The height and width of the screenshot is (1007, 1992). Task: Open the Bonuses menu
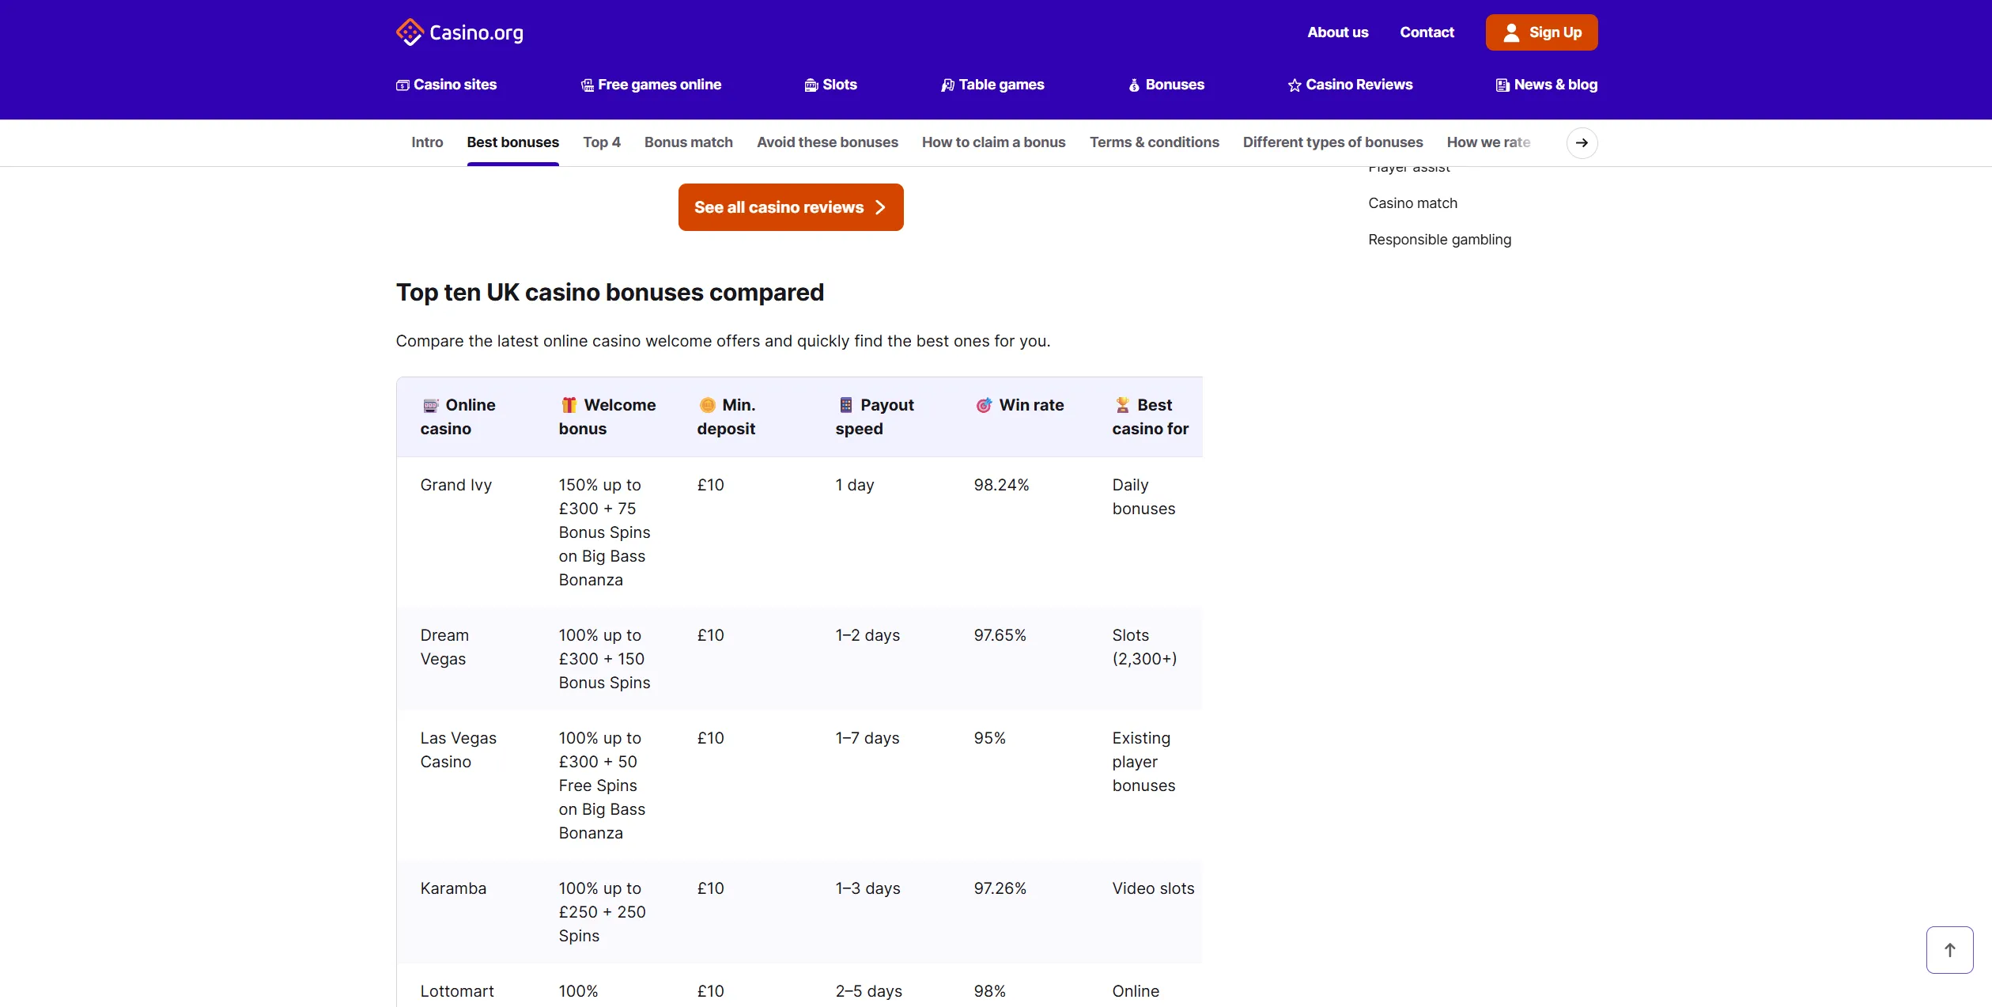1166,85
